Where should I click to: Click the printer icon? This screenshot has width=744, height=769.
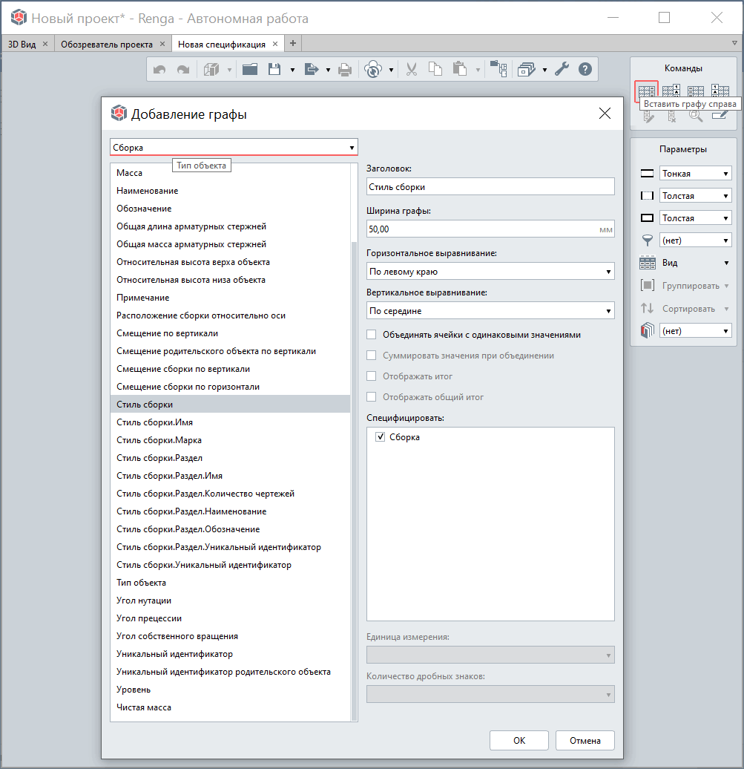click(x=345, y=70)
